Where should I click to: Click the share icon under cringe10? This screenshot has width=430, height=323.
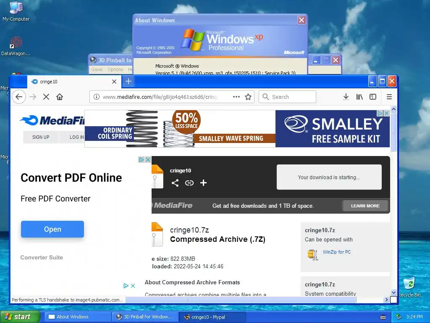(x=175, y=183)
